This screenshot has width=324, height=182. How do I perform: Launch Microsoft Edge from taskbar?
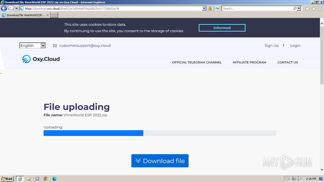pyautogui.click(x=54, y=179)
